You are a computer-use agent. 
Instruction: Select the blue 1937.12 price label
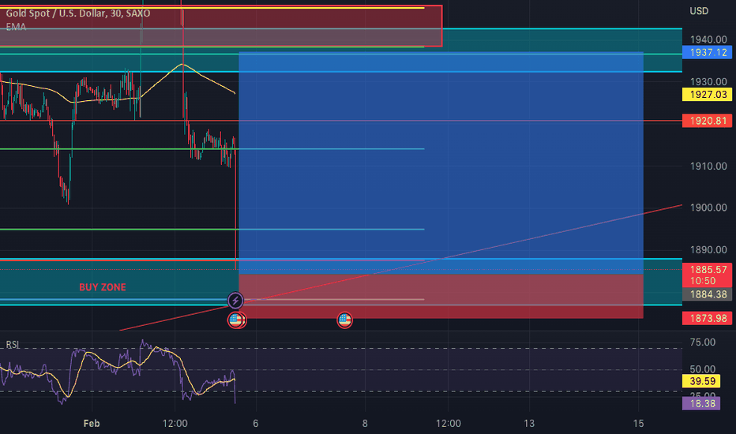[707, 53]
